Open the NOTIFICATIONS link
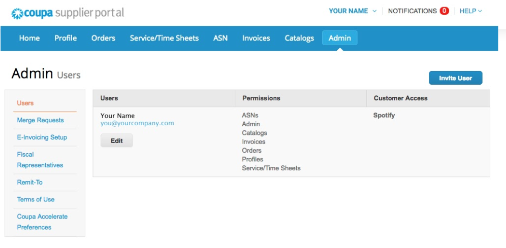The image size is (506, 248). [412, 11]
